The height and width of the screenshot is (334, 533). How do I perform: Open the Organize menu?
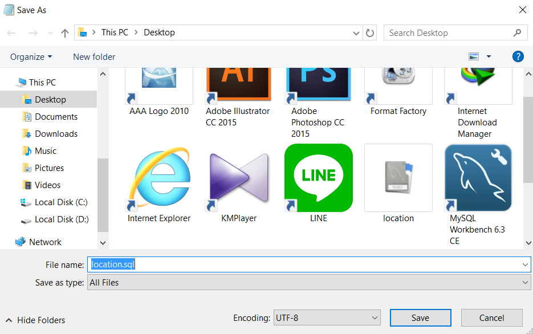[x=31, y=57]
